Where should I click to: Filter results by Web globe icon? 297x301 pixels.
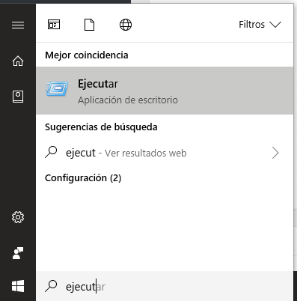pyautogui.click(x=126, y=25)
